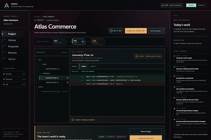
Task: Click top Accept as version 419 button
Action: (x=136, y=31)
